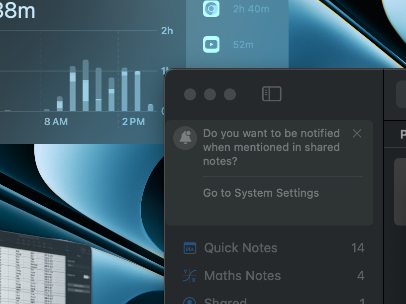Click the Maths Notes graph icon
The width and height of the screenshot is (406, 304).
click(x=190, y=276)
